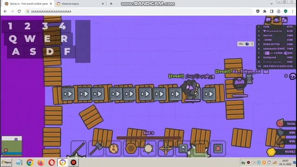Image resolution: width=297 pixels, height=167 pixels.
Task: Click leaderboard entry 'GodSpeed'
Action: (x=276, y=58)
